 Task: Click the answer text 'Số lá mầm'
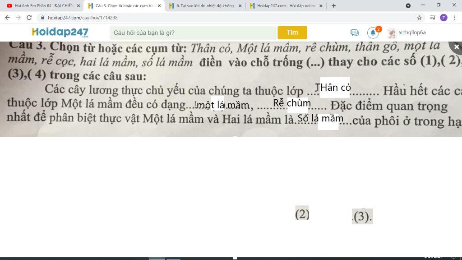pos(320,118)
